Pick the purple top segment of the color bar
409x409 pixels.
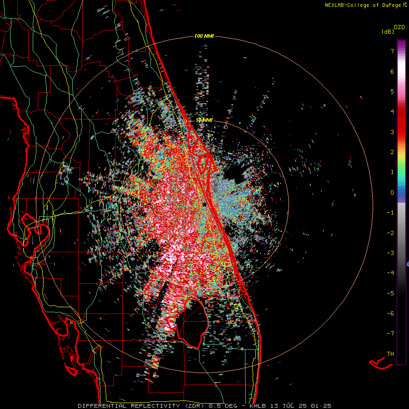click(401, 45)
